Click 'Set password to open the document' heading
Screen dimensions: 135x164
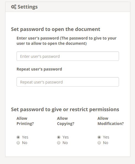point(56,29)
